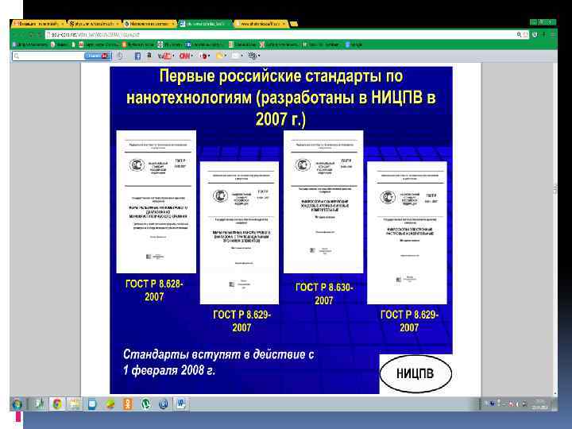
Task: Click the caption 'ГОСТ Р 8.628-2007'
Action: [x=154, y=290]
